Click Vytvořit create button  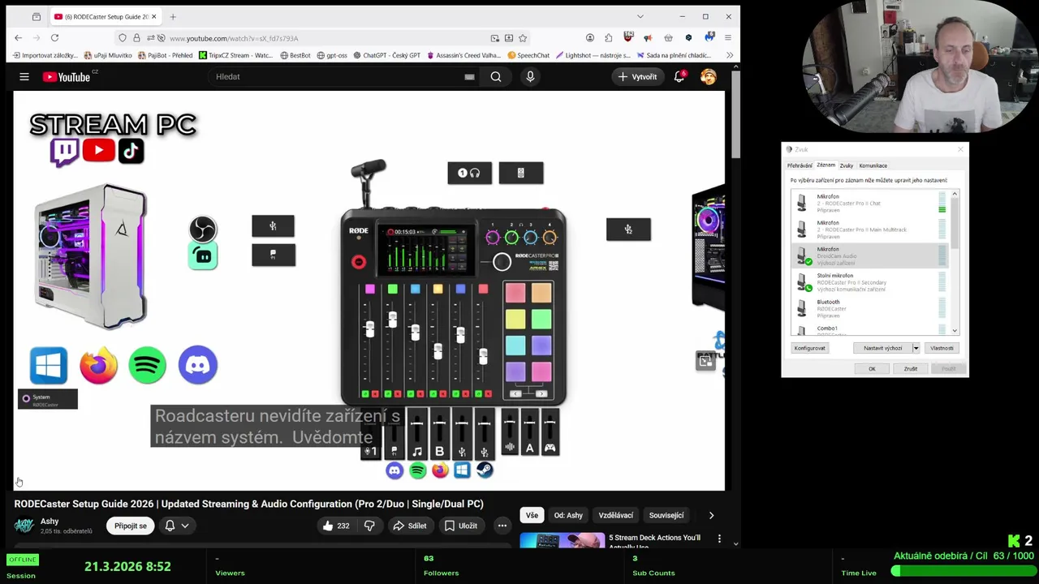pos(638,76)
